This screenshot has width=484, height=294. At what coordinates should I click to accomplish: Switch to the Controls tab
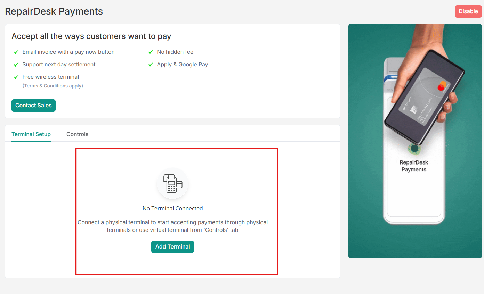(x=77, y=134)
